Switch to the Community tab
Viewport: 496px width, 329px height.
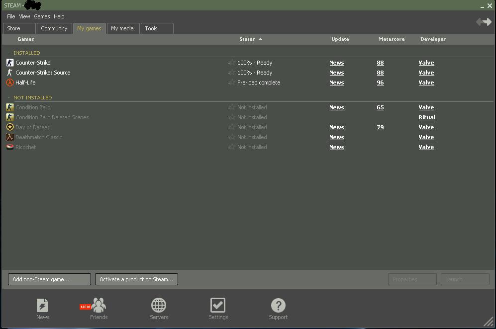(54, 28)
